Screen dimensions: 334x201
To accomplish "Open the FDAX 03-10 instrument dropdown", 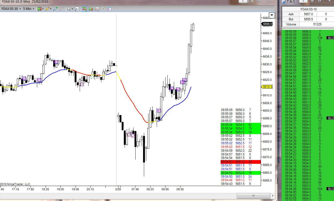I will click(11, 9).
